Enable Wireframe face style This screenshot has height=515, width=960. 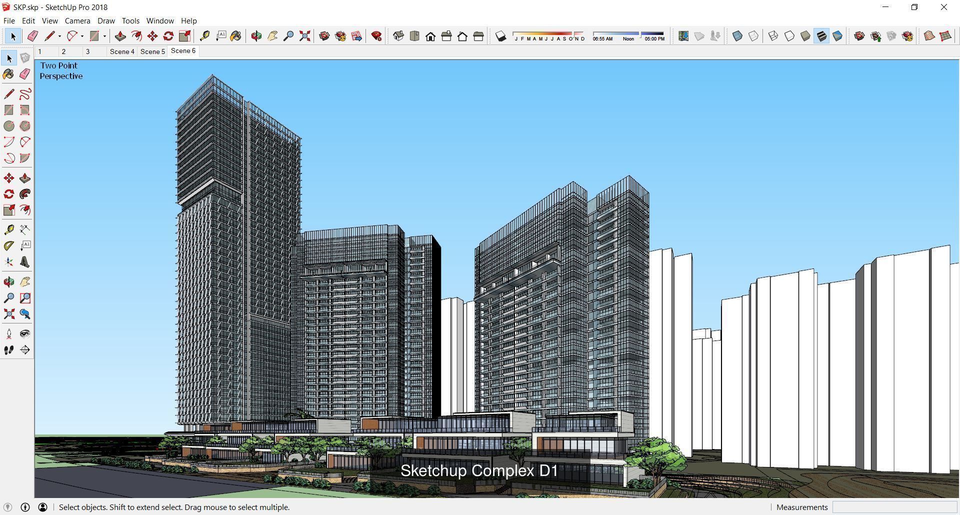[773, 36]
